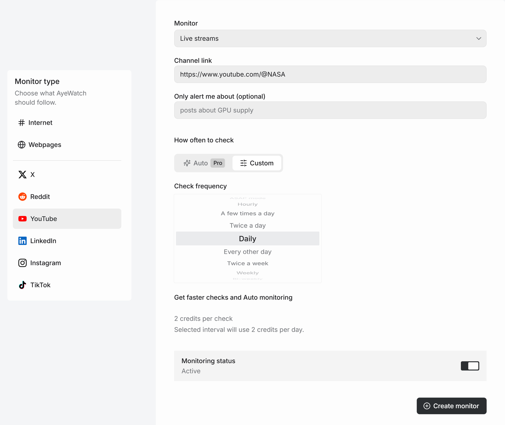505x425 pixels.
Task: Toggle the Monitoring status switch
Action: pos(470,366)
